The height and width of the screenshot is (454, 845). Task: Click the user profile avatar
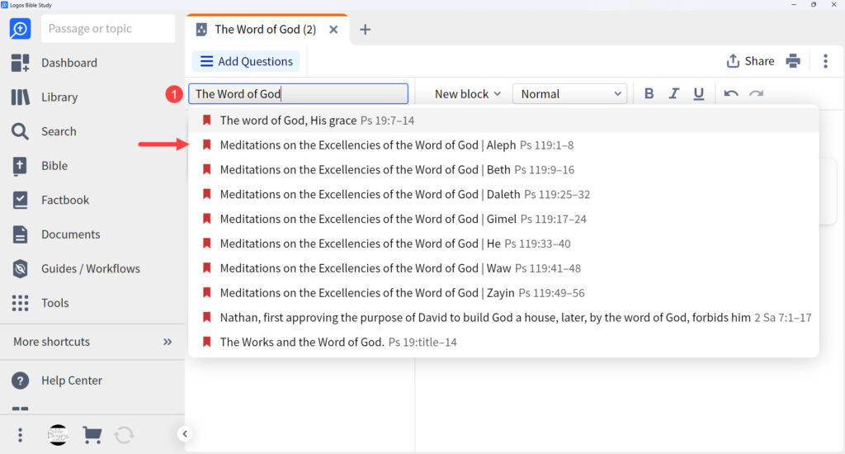pyautogui.click(x=58, y=434)
